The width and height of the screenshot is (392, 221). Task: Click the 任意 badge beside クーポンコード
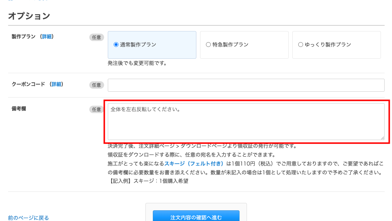coord(96,85)
